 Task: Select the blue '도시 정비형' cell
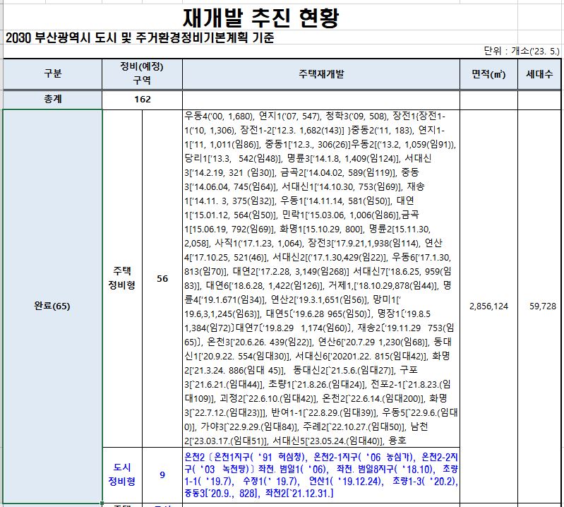point(122,475)
